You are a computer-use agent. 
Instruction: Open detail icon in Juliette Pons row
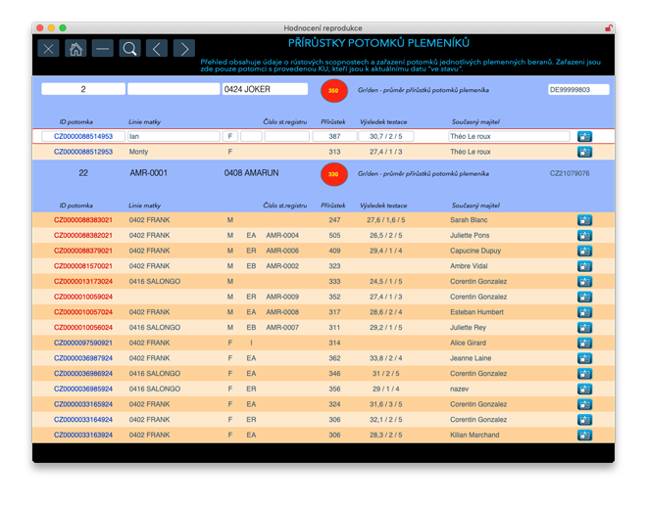[585, 236]
